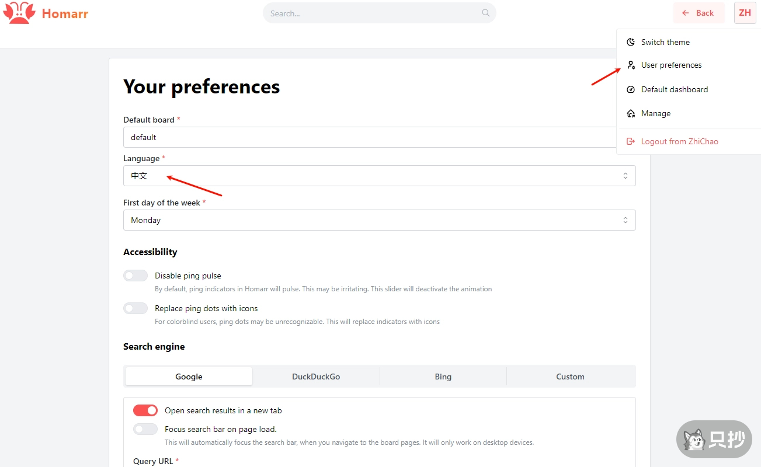Viewport: 761px width, 467px height.
Task: Select the Bing search engine tab
Action: pyautogui.click(x=443, y=376)
